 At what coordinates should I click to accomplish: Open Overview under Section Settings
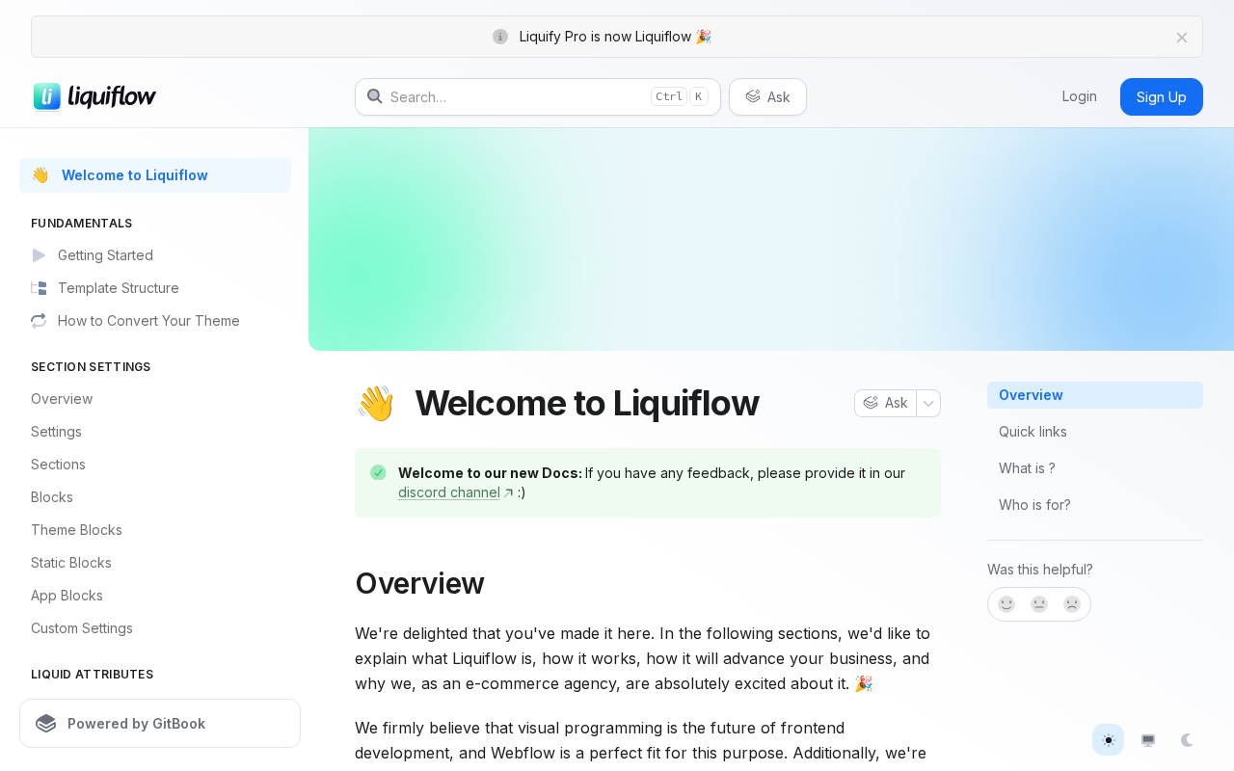pos(155,399)
